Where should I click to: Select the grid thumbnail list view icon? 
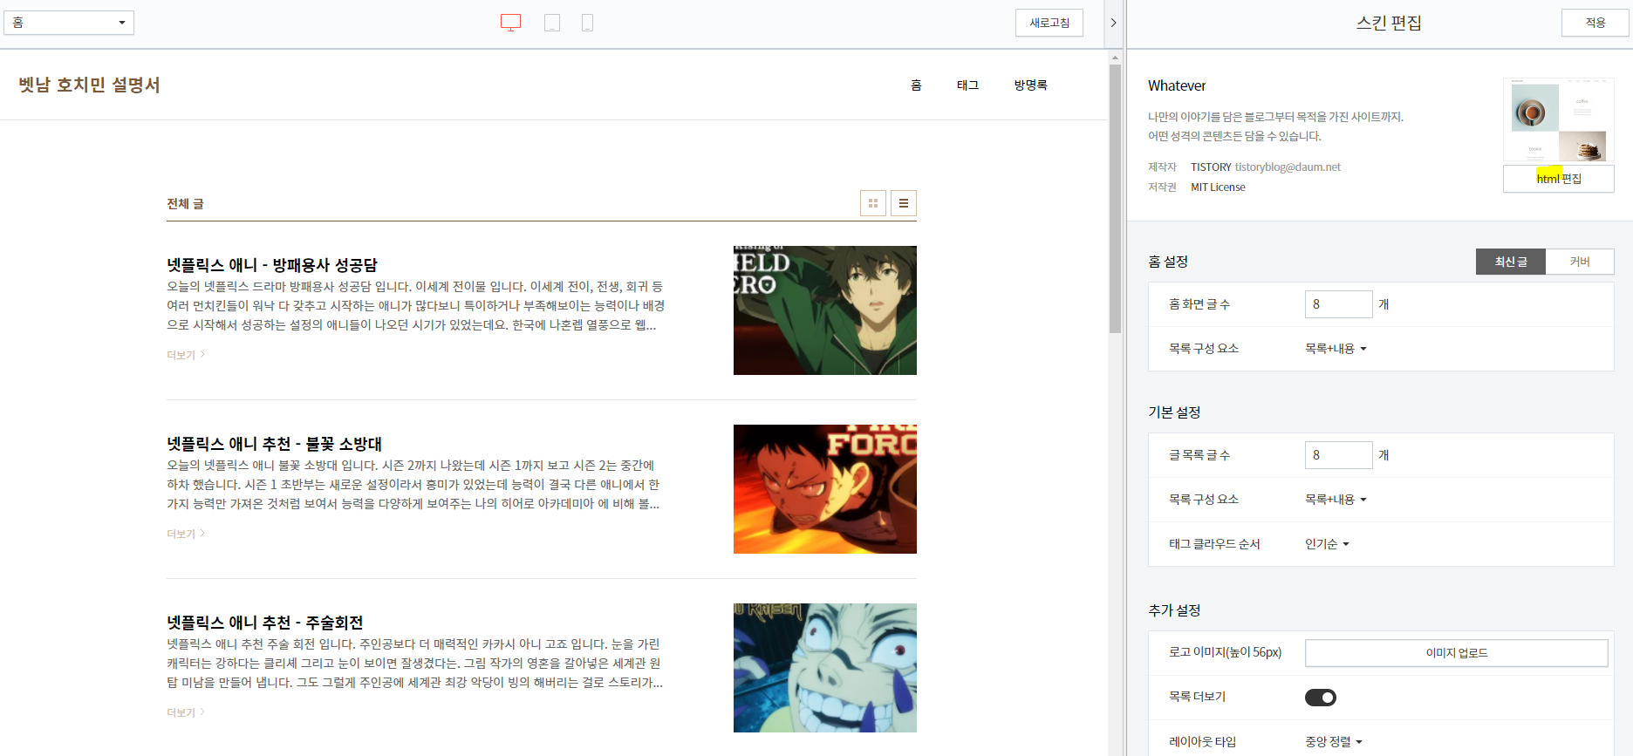pyautogui.click(x=873, y=203)
